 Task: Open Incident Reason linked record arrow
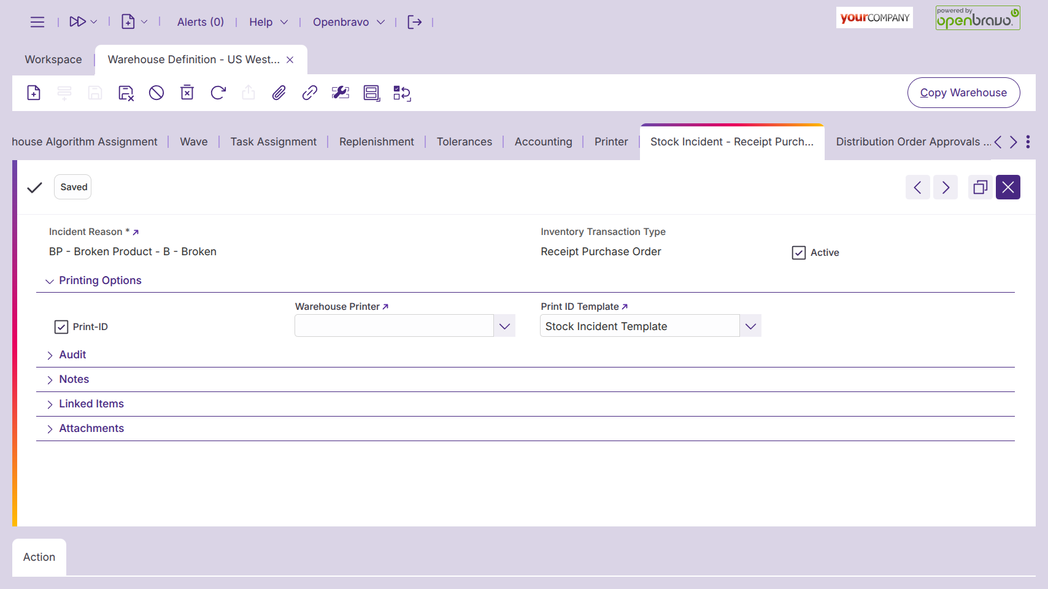(x=136, y=232)
